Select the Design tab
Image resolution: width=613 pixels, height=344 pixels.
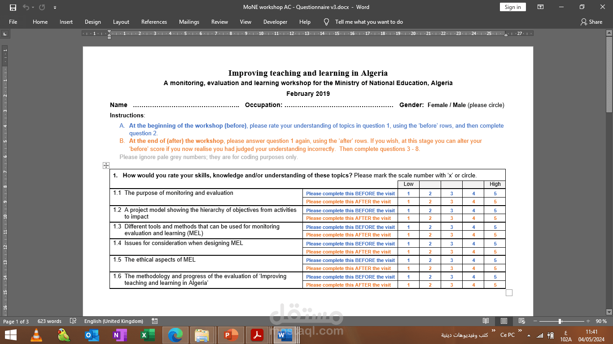coord(92,22)
